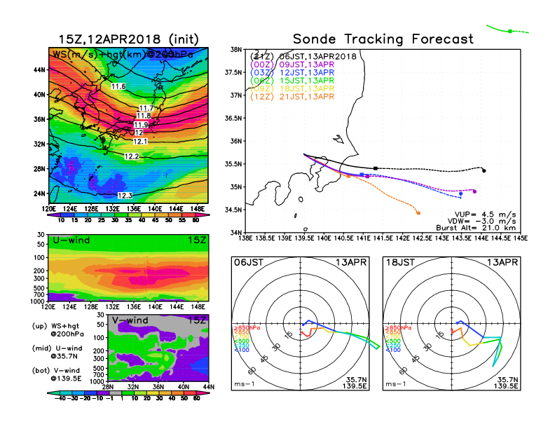Click the 'V-wind' panel label

pos(130,320)
